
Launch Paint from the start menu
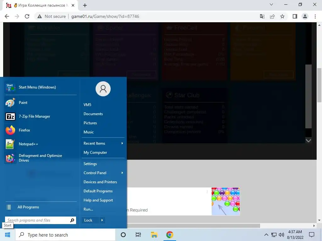41,103
